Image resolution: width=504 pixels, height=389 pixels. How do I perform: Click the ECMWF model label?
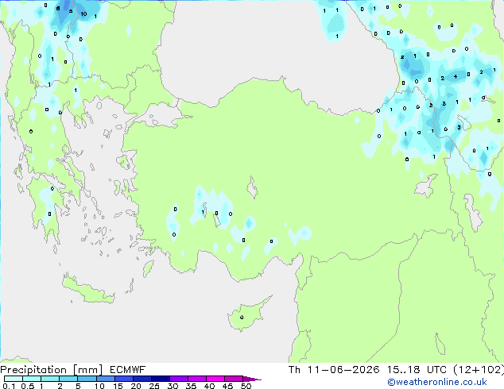(128, 370)
